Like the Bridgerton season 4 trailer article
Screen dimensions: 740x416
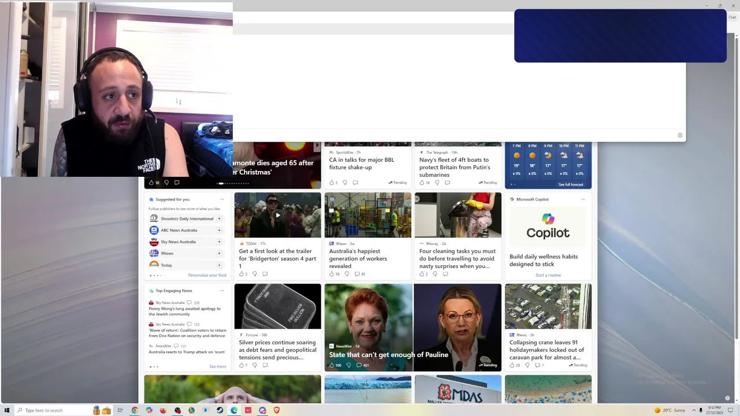(242, 274)
